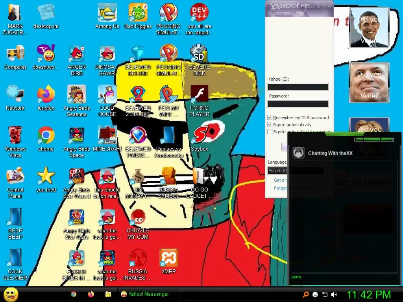The width and height of the screenshot is (403, 302).
Task: Click the McCain 'Did you Vote?' thumbnail
Action: 369,83
